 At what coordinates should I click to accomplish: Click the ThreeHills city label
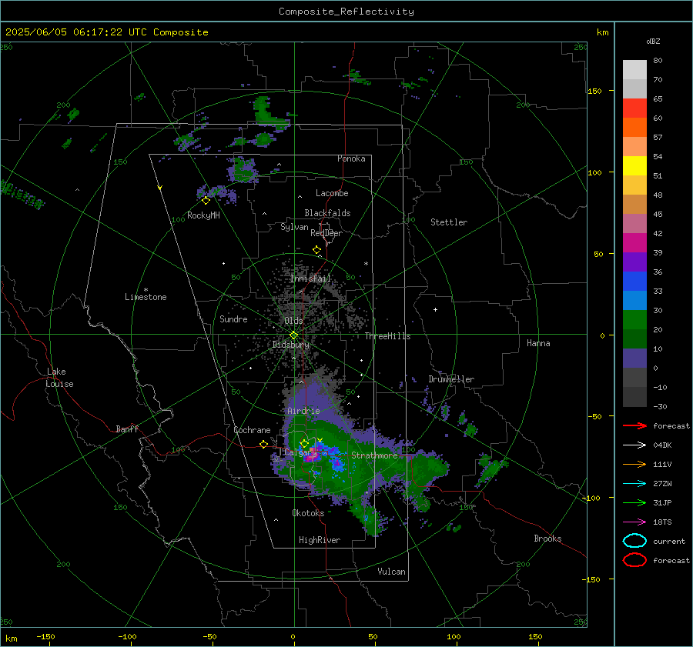[x=387, y=336]
